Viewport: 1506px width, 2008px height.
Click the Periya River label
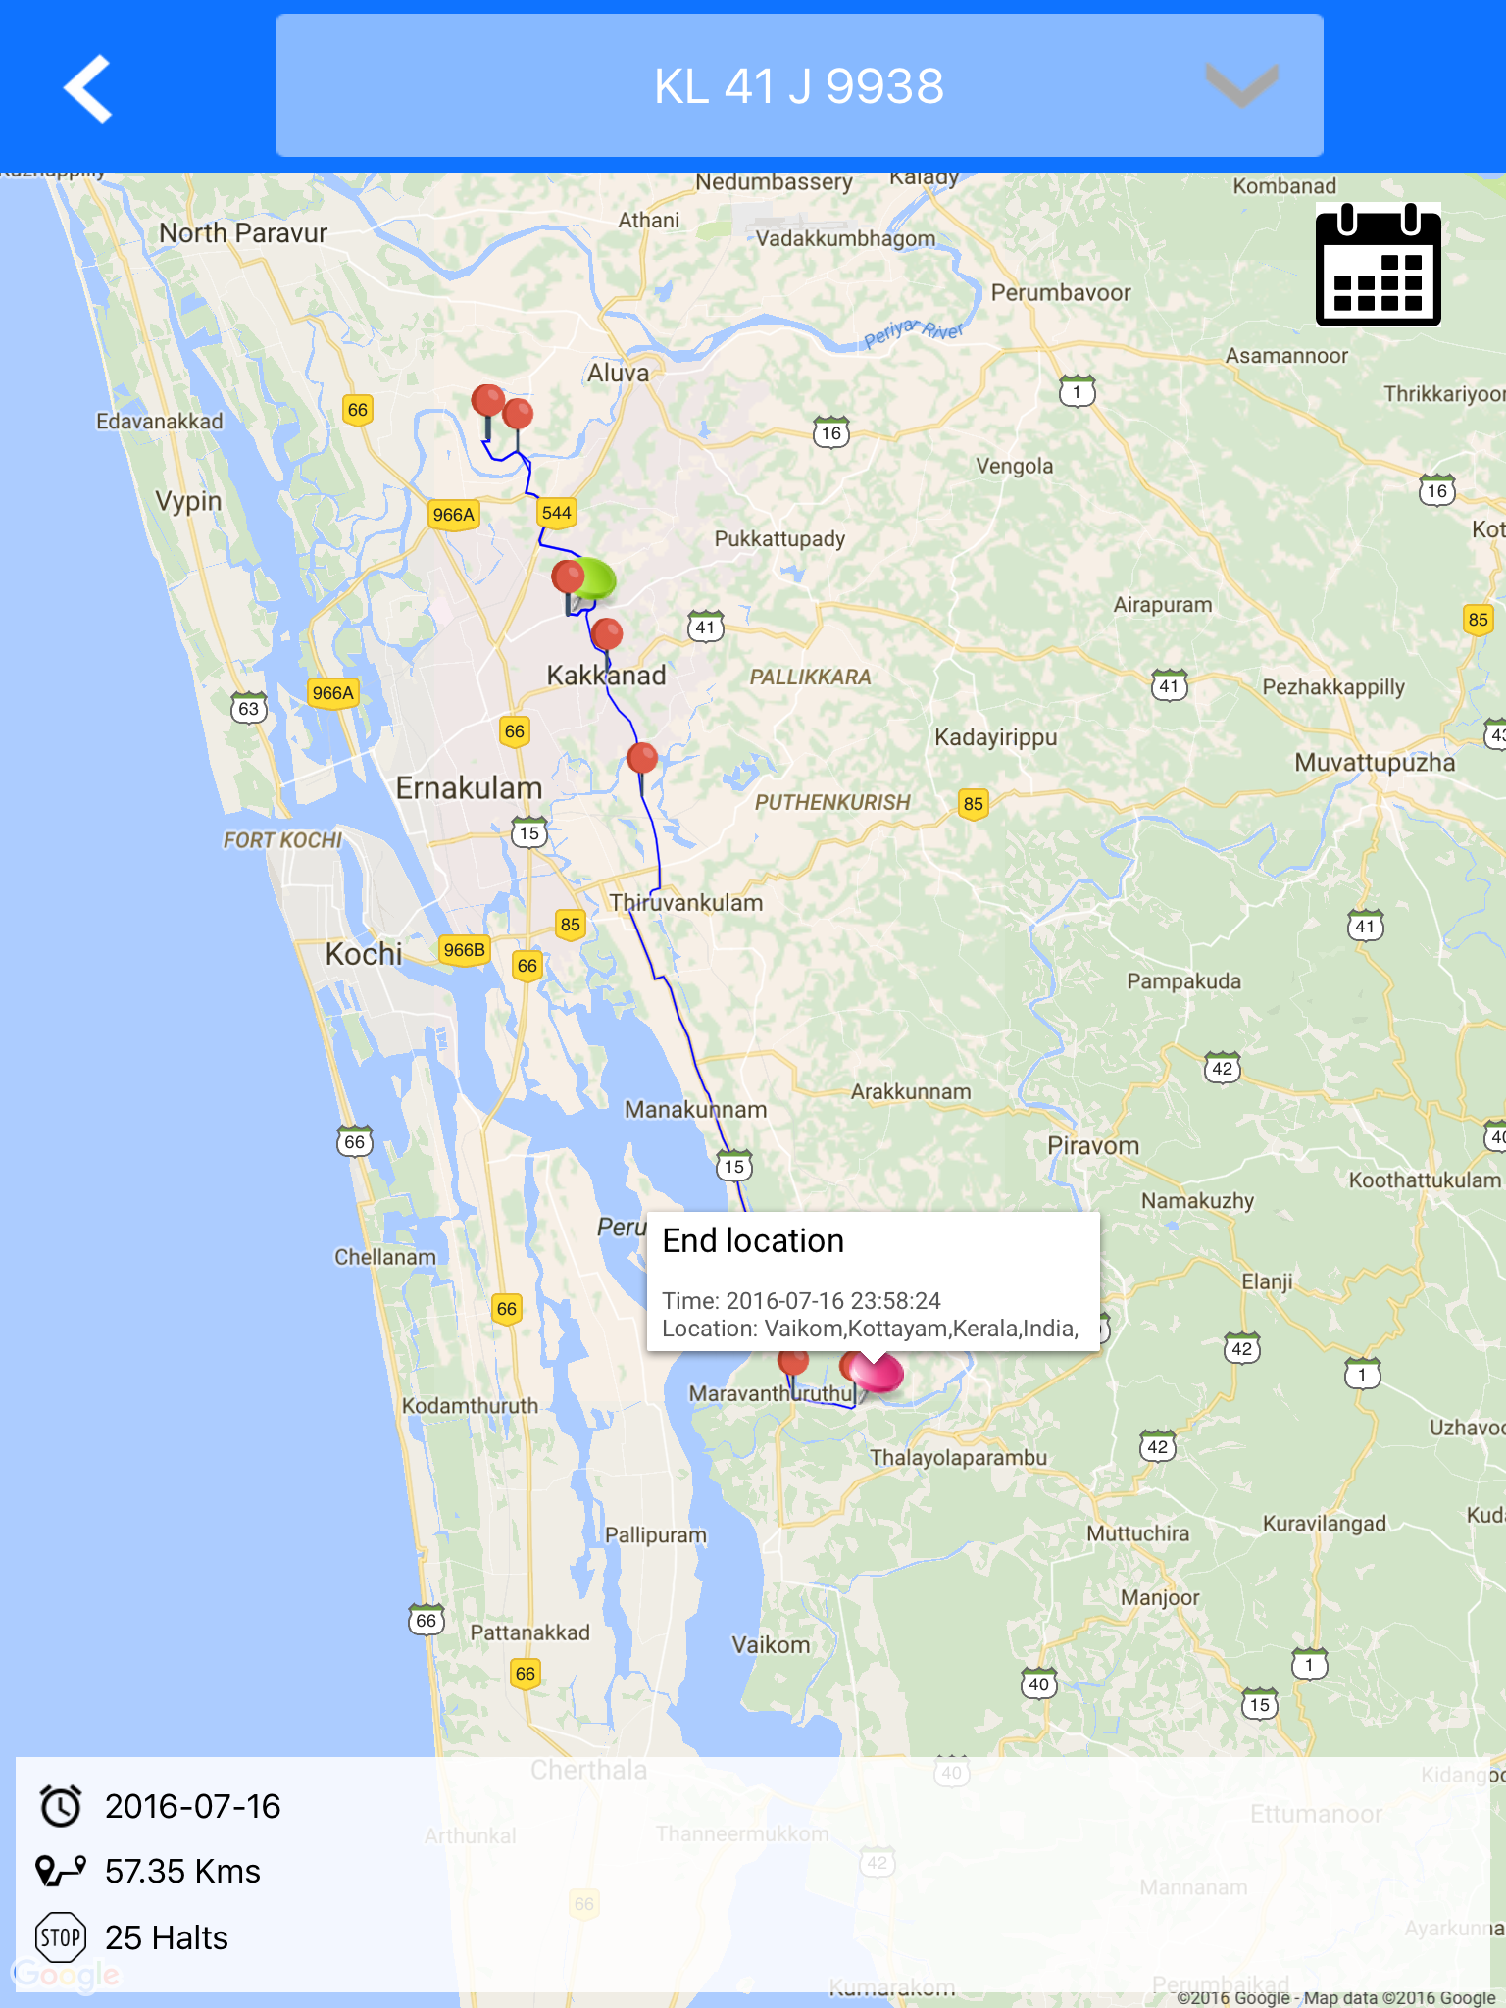click(913, 333)
